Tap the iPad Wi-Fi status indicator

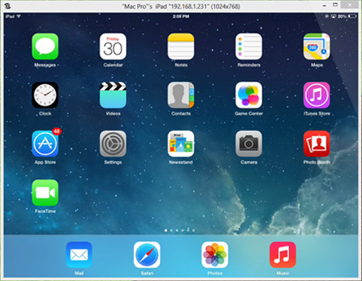(x=19, y=16)
